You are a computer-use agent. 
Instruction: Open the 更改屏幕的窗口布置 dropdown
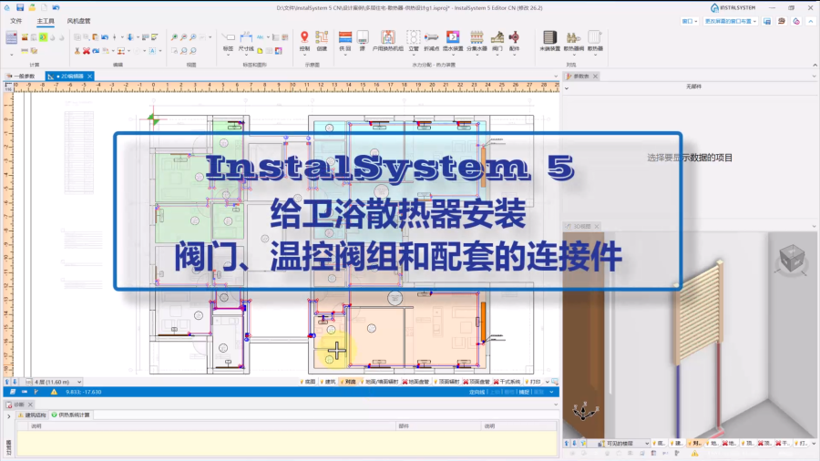[x=731, y=22]
